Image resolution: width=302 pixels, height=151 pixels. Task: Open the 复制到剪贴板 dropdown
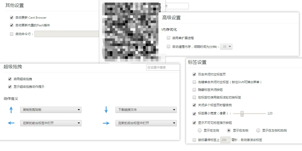coord(51,110)
